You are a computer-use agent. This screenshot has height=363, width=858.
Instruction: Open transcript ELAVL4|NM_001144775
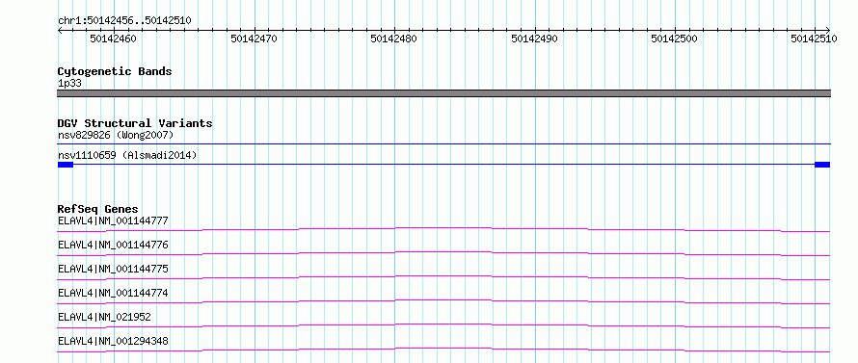[x=113, y=269]
